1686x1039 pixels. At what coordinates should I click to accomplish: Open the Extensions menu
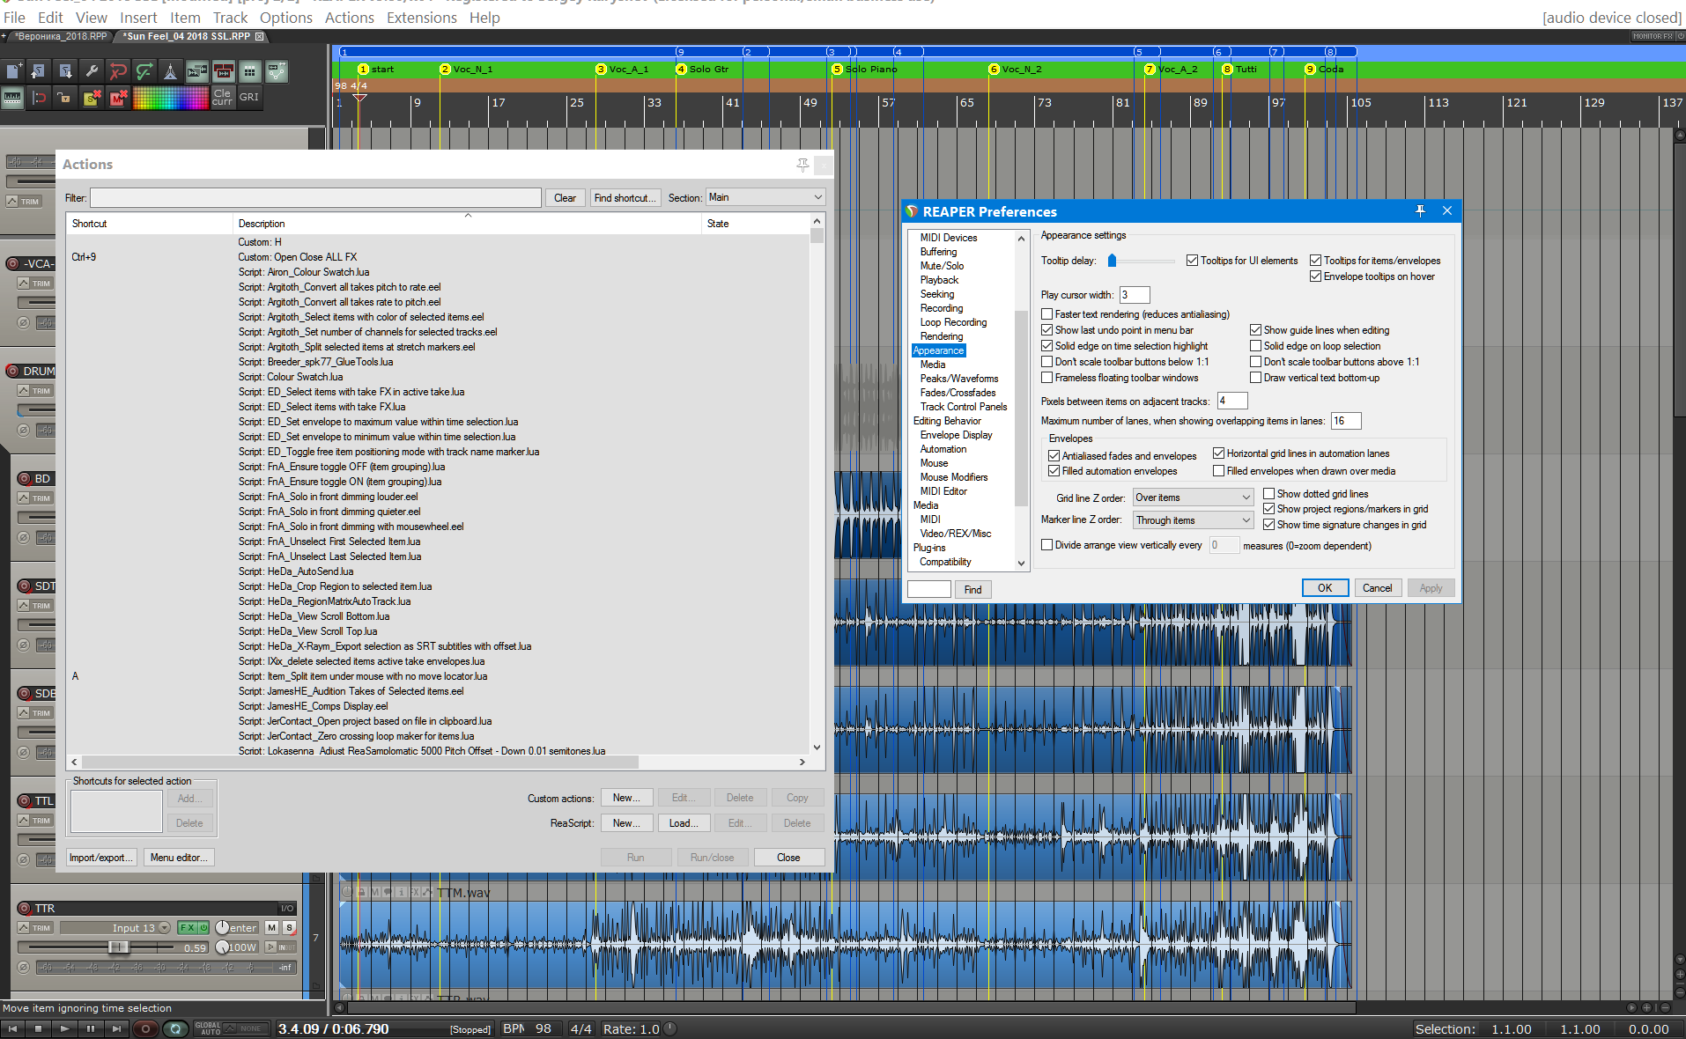(421, 18)
